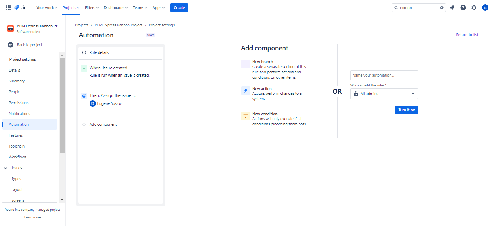495x226 pixels.
Task: Click the New condition filter icon
Action: (246, 116)
